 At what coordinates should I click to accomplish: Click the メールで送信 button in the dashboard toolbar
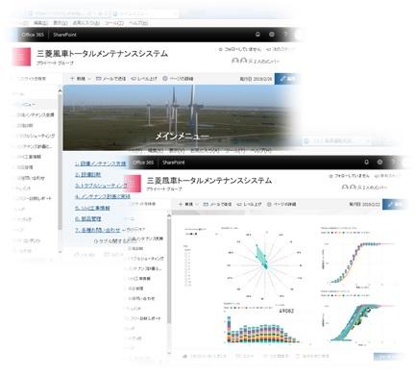coord(217,204)
